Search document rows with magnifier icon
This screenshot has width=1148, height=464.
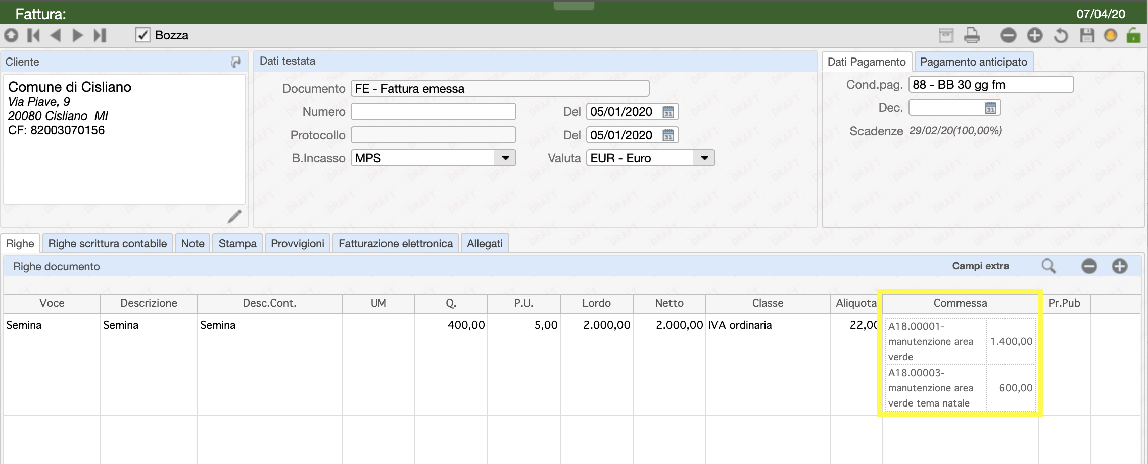(1048, 266)
